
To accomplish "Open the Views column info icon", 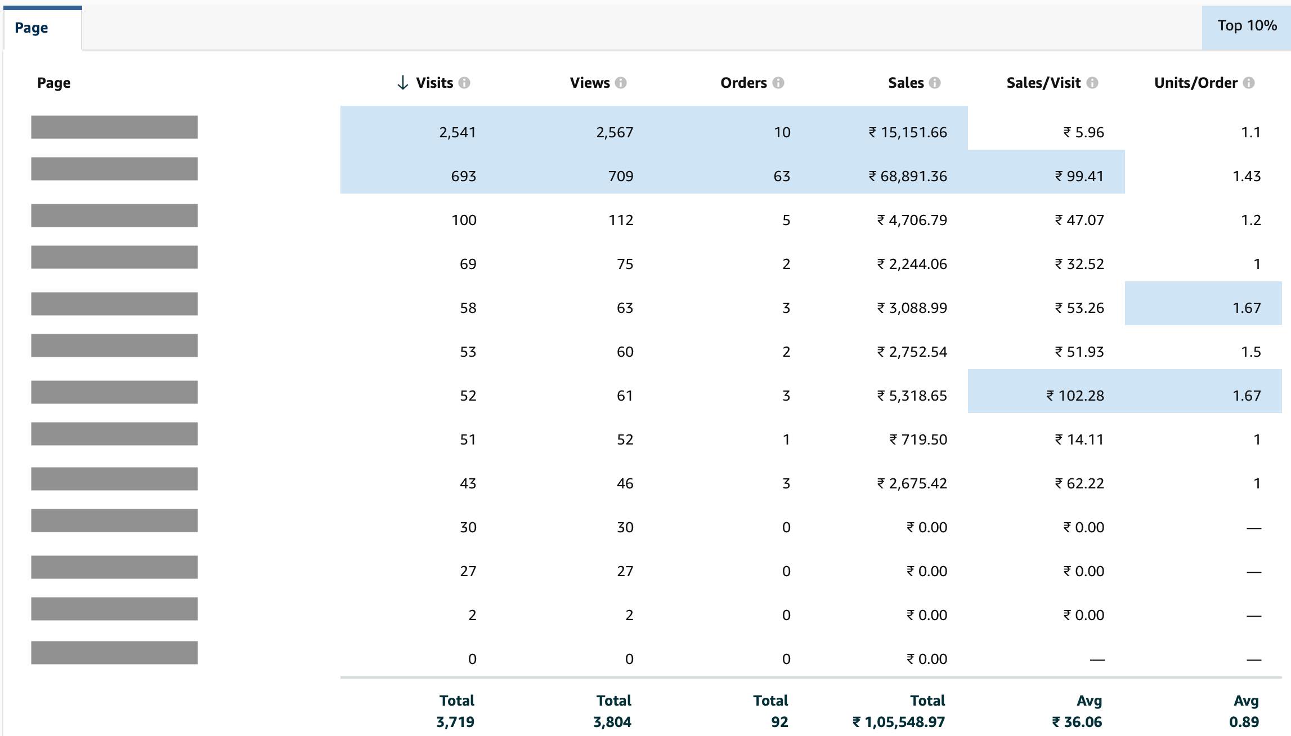I will point(621,83).
